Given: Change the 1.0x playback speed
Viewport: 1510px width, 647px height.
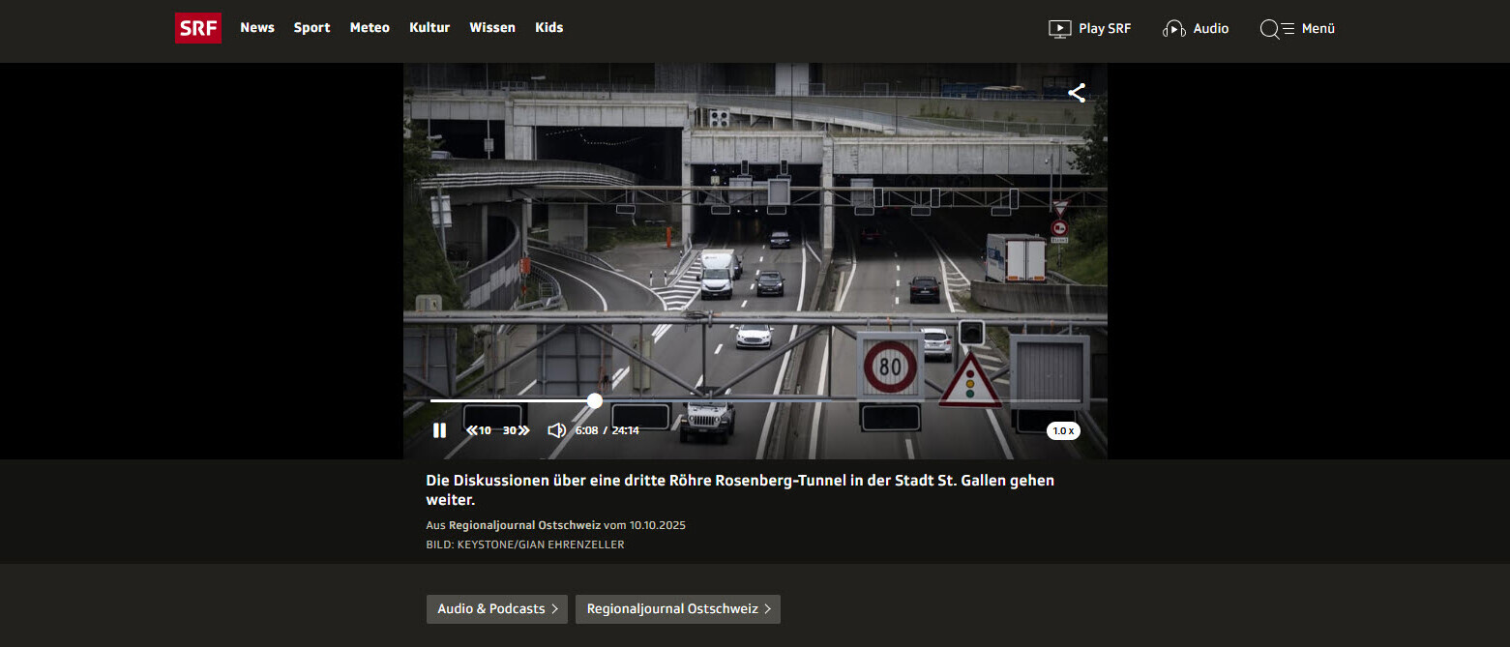Looking at the screenshot, I should [x=1063, y=431].
